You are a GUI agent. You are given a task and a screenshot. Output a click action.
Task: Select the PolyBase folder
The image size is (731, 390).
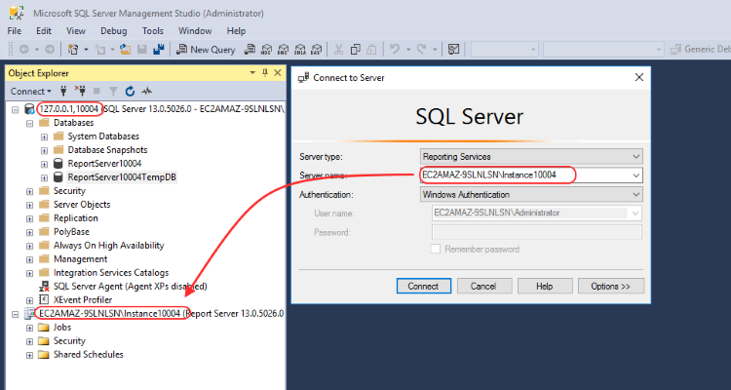coord(71,232)
